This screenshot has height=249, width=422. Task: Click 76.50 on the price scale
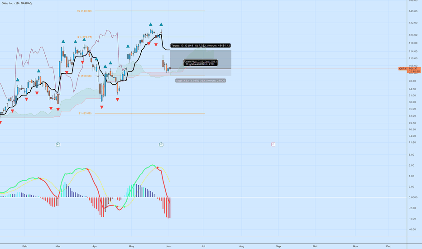point(413,129)
